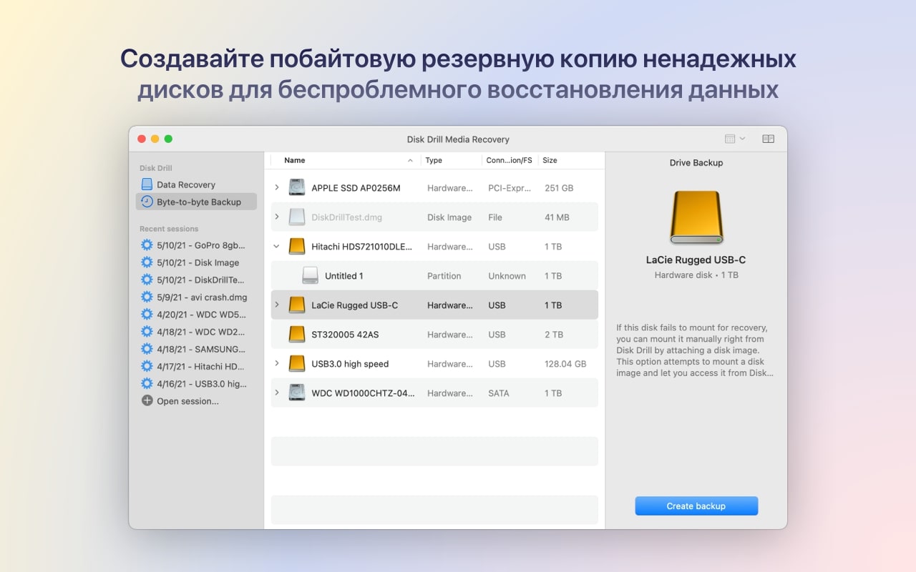Click the split view icon in the titlebar

click(x=768, y=139)
